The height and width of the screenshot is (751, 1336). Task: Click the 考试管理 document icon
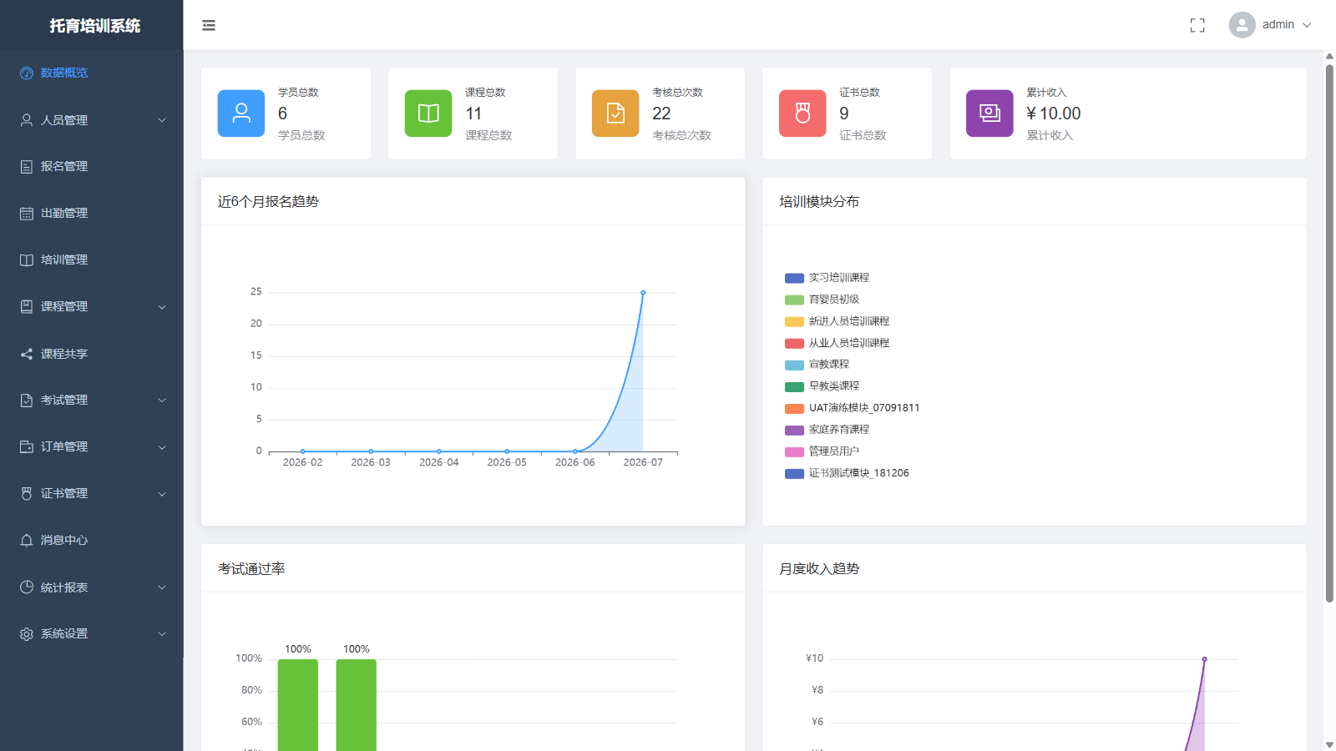[27, 401]
